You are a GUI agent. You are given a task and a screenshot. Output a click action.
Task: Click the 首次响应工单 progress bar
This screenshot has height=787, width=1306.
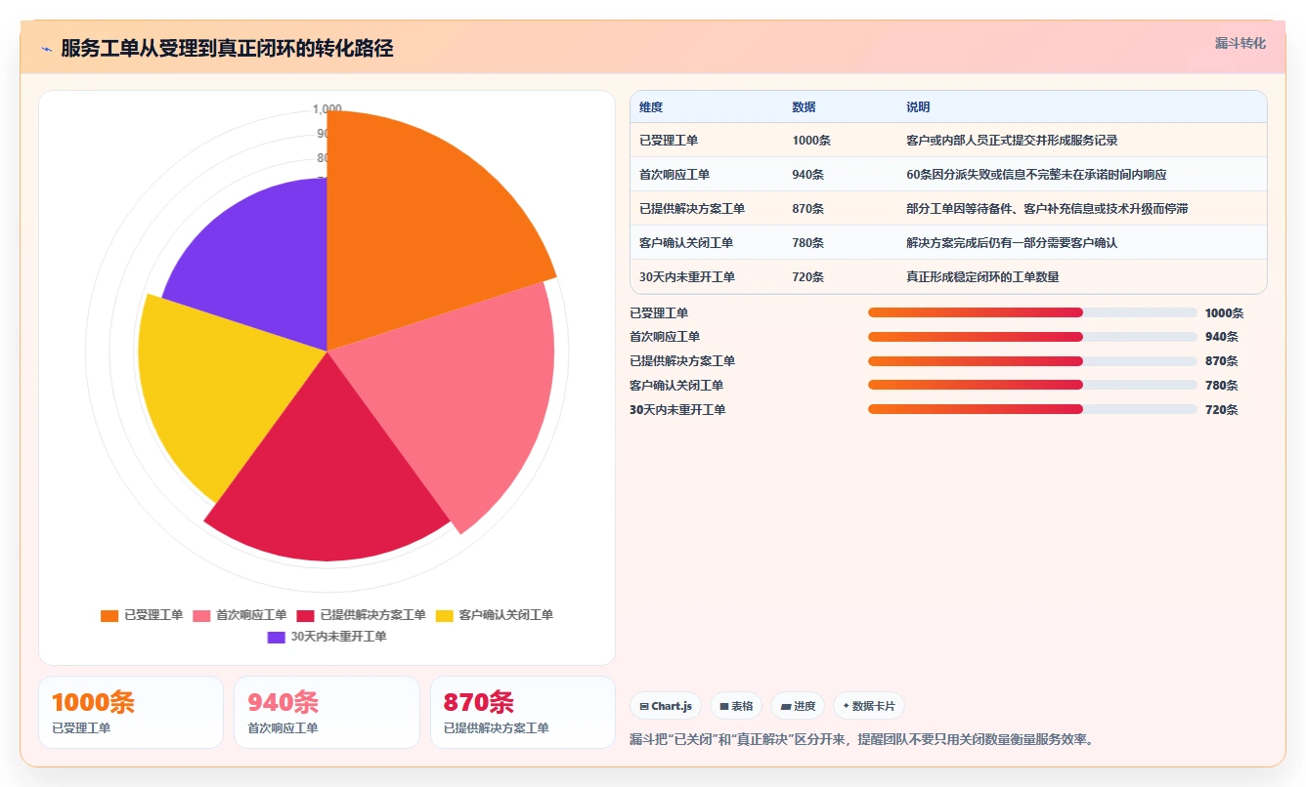point(1032,337)
